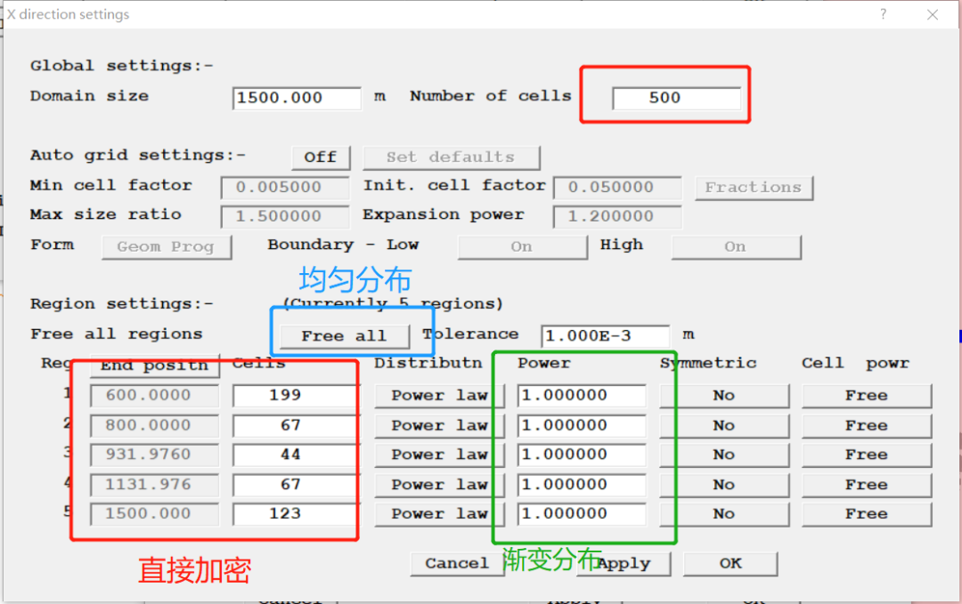Toggle region 5 Cell powr Free button

[867, 514]
